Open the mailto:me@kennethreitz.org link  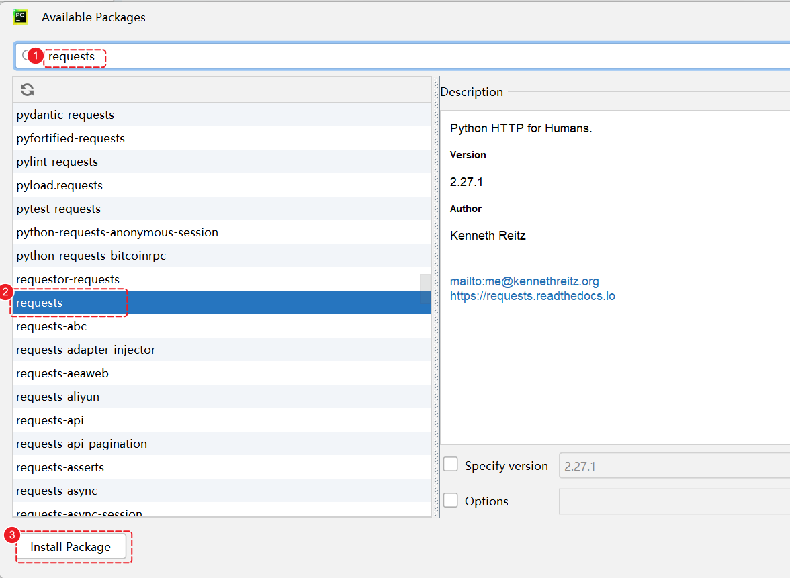click(x=525, y=281)
